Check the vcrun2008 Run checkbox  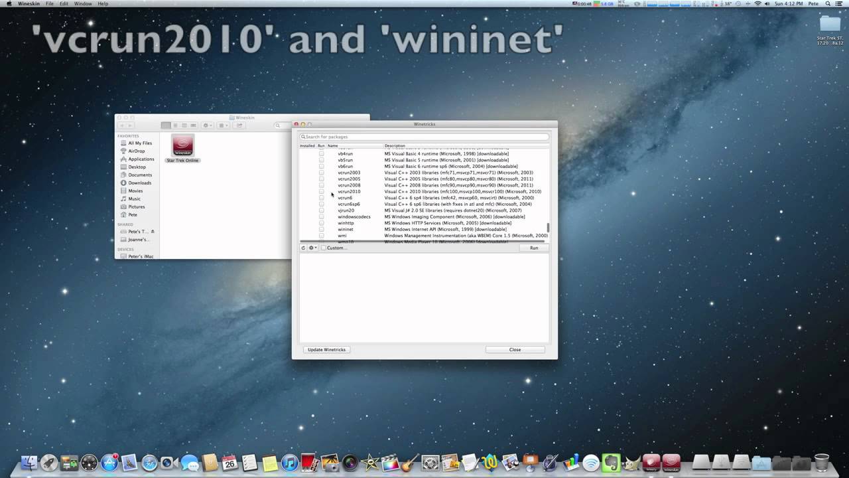tap(322, 185)
